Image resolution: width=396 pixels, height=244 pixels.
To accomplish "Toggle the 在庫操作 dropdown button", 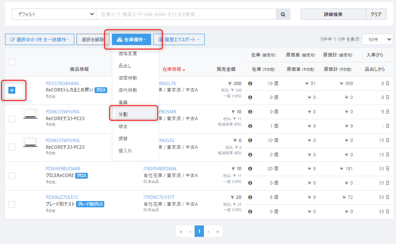I will coord(131,40).
